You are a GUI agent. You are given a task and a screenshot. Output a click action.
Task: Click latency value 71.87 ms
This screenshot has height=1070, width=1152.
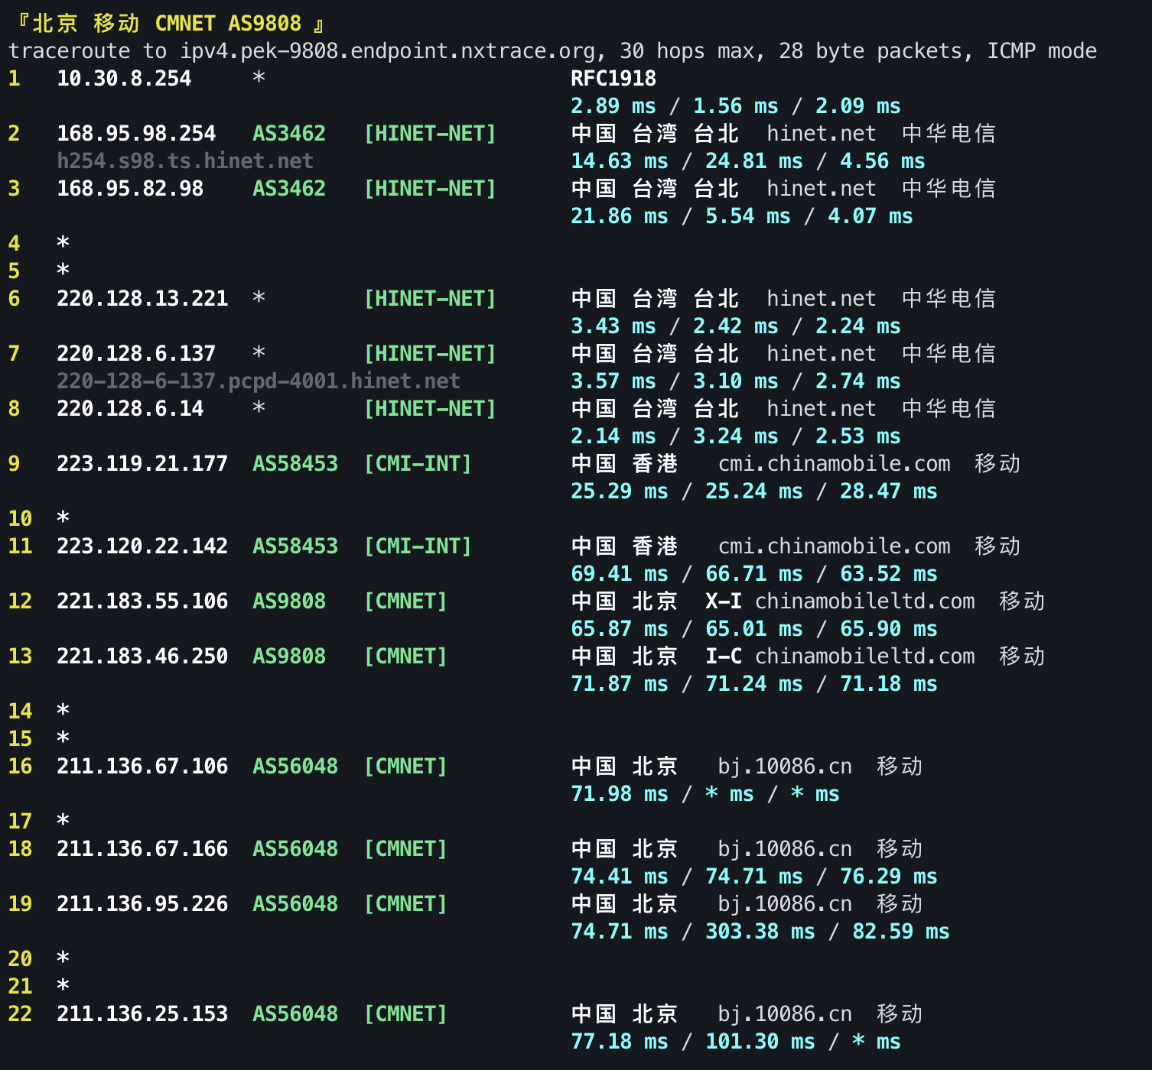pyautogui.click(x=620, y=684)
